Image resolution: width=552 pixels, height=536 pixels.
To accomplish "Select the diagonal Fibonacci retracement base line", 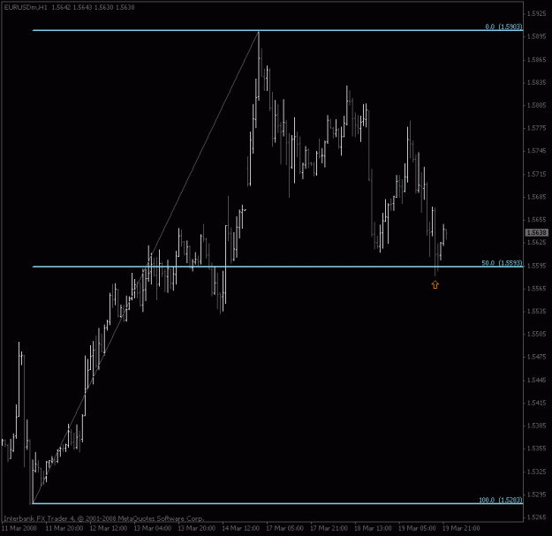I will [x=146, y=268].
